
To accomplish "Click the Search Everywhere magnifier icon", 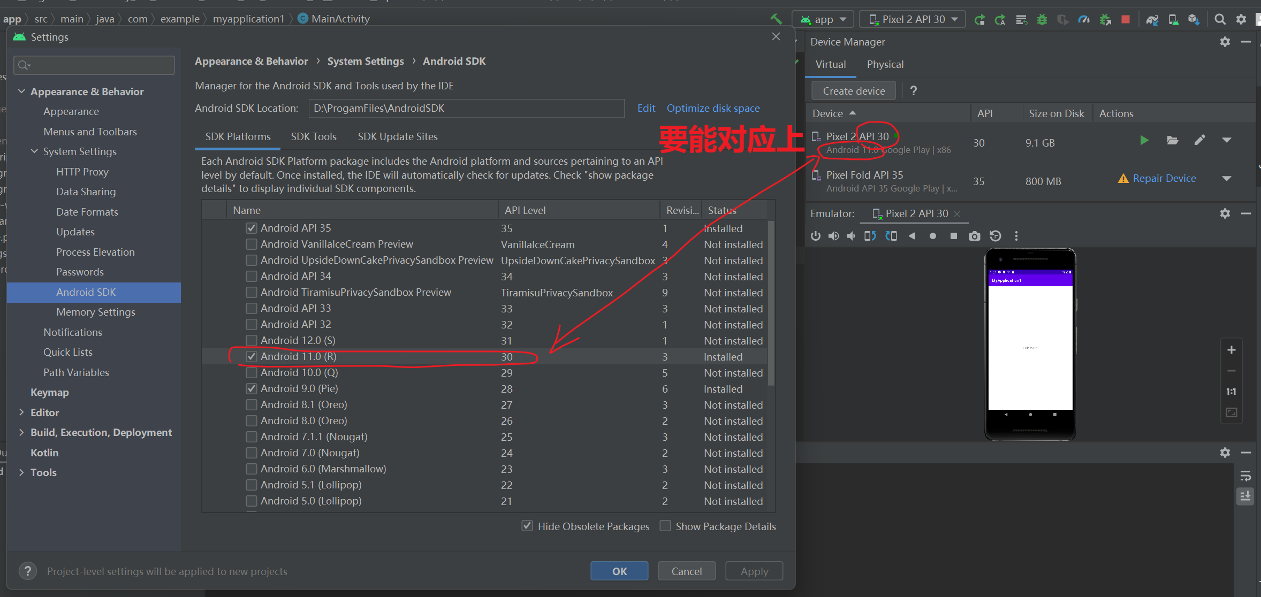I will [1220, 20].
